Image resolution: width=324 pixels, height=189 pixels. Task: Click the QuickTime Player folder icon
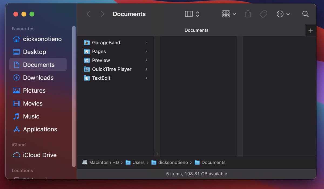tap(87, 69)
